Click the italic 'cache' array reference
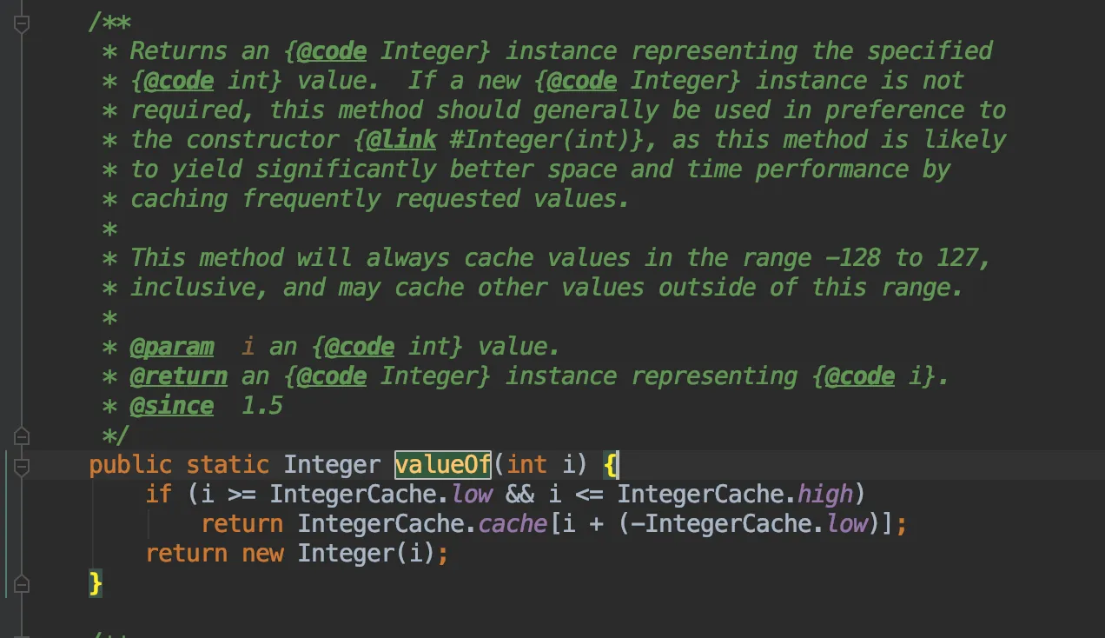The height and width of the screenshot is (638, 1105). point(511,524)
